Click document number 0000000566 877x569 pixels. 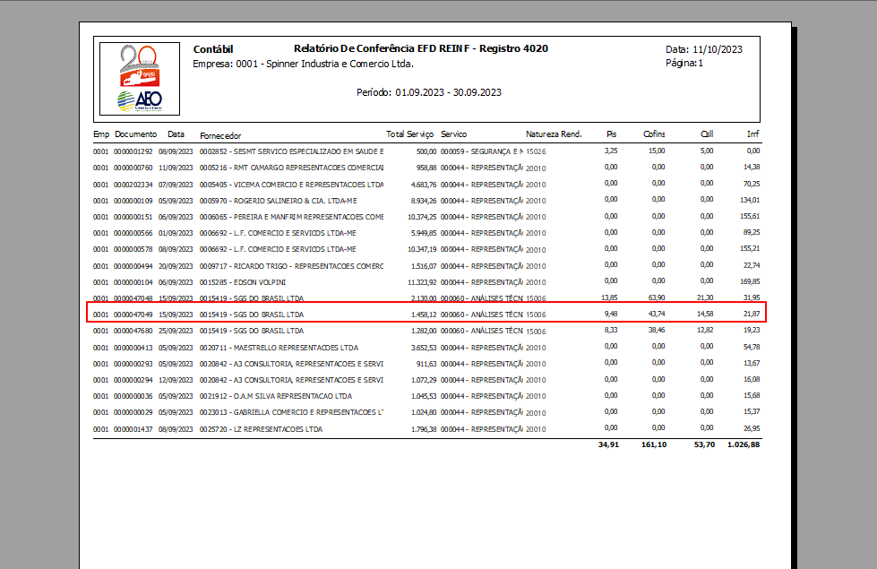[x=133, y=233]
